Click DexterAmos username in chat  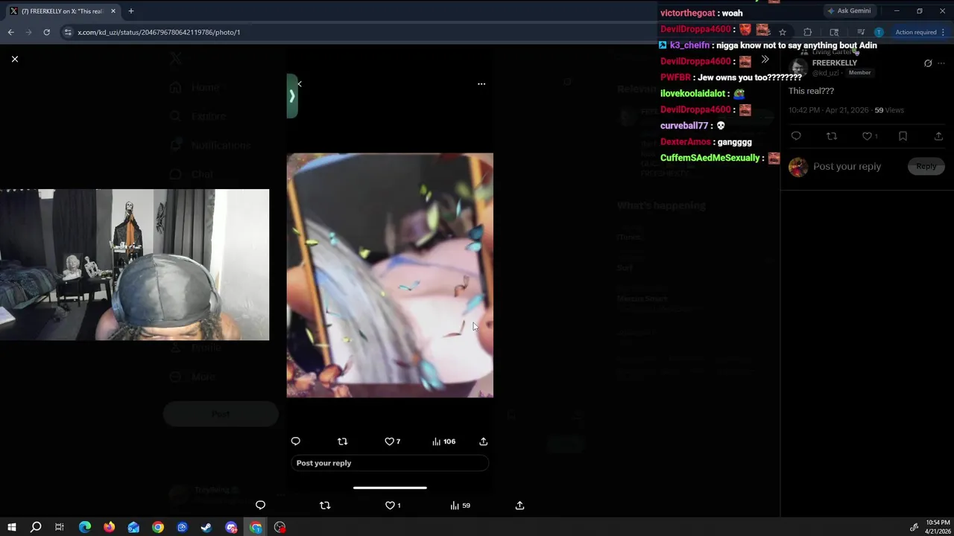tap(686, 142)
